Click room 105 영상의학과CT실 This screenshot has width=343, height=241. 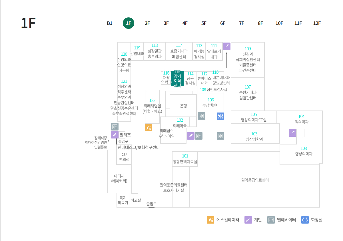(x=254, y=117)
